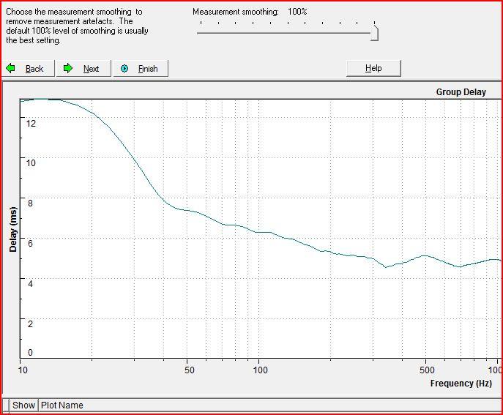Viewport: 503px width, 415px height.
Task: Click the 12 delay axis tick label
Action: [31, 123]
